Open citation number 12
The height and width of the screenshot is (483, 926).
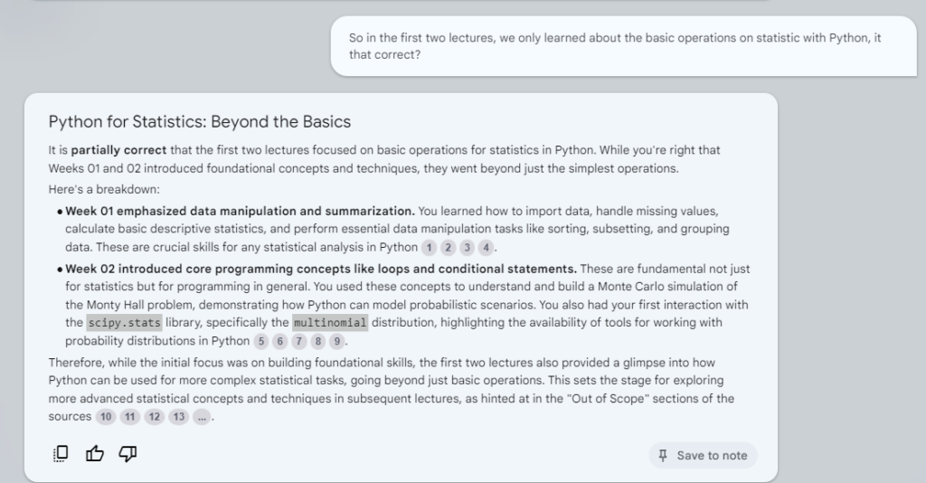(155, 417)
